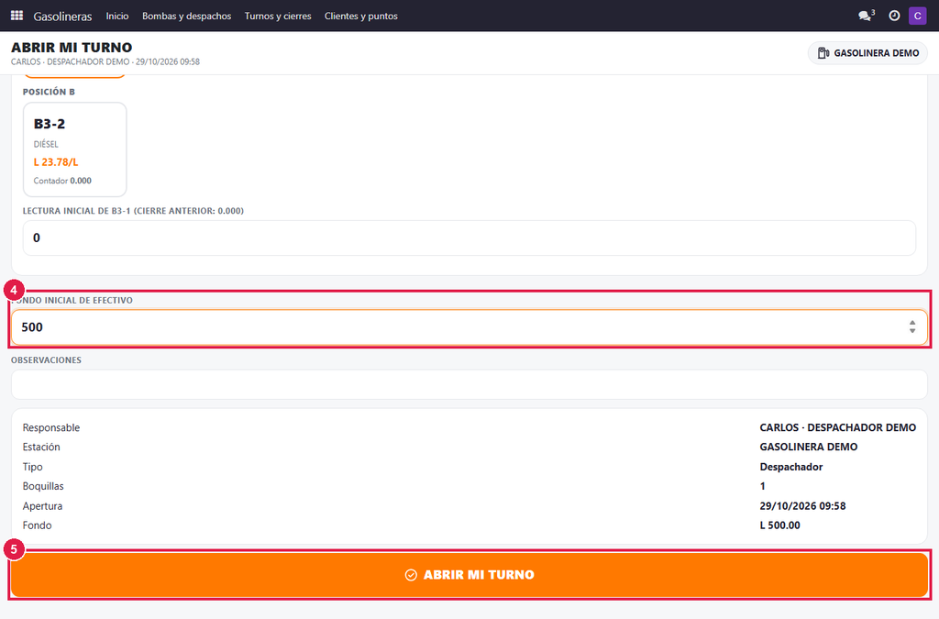Screen dimensions: 939x619
Task: Click the Tipo value Despachador
Action: [791, 467]
